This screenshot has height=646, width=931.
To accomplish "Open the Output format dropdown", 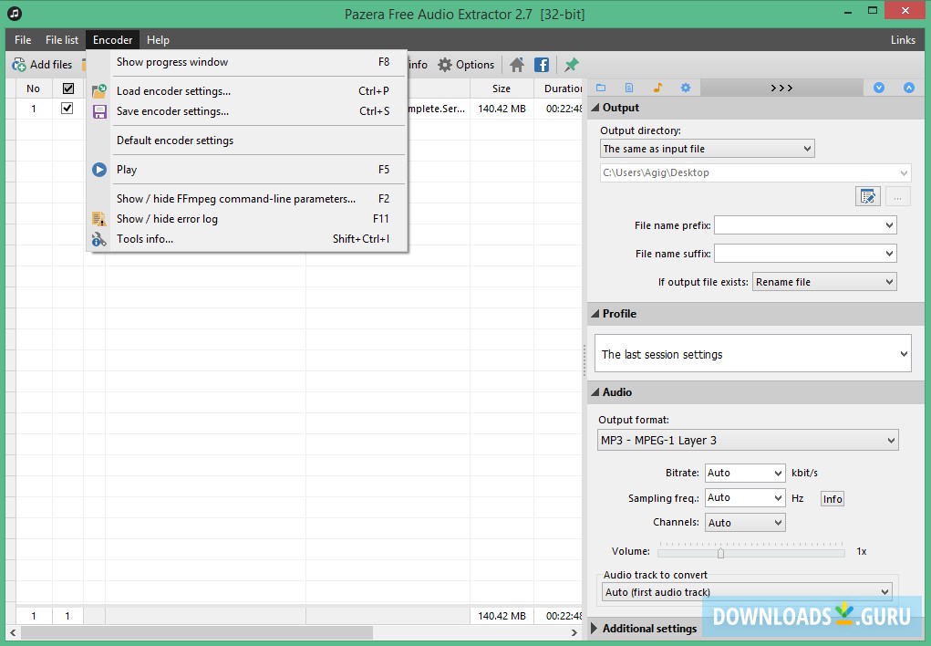I will [748, 441].
